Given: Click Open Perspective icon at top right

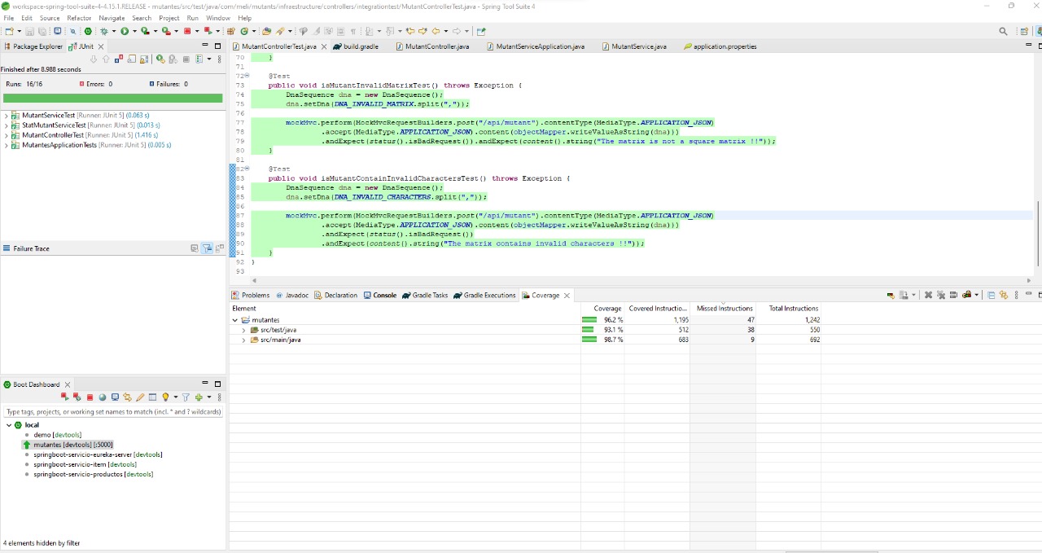Looking at the screenshot, I should (x=1024, y=31).
